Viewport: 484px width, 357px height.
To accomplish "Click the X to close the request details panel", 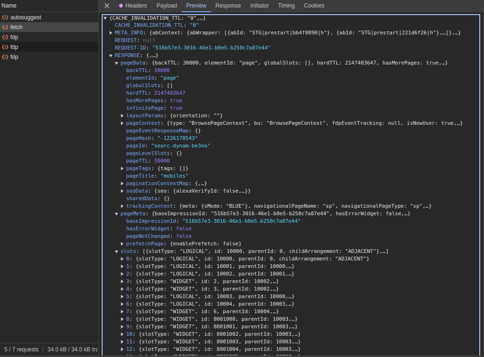I will click(106, 6).
